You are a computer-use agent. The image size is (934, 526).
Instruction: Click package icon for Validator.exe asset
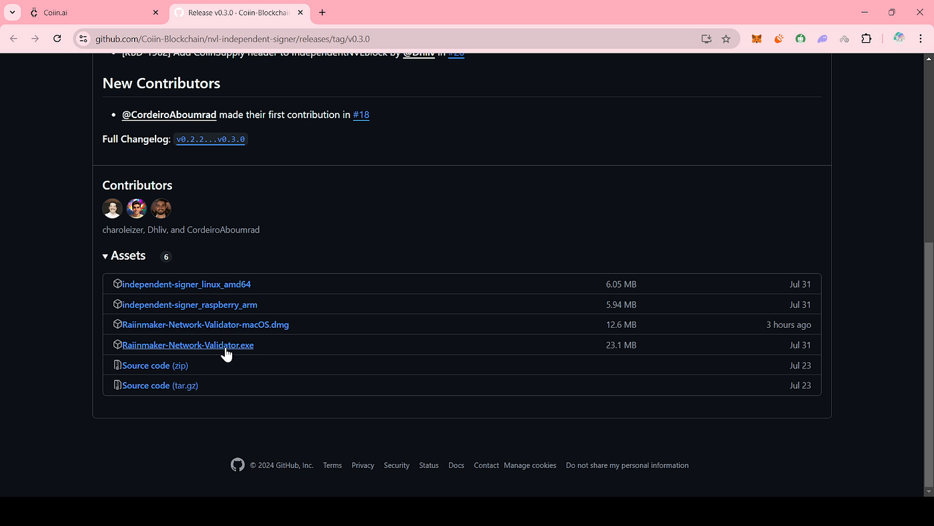click(x=117, y=344)
